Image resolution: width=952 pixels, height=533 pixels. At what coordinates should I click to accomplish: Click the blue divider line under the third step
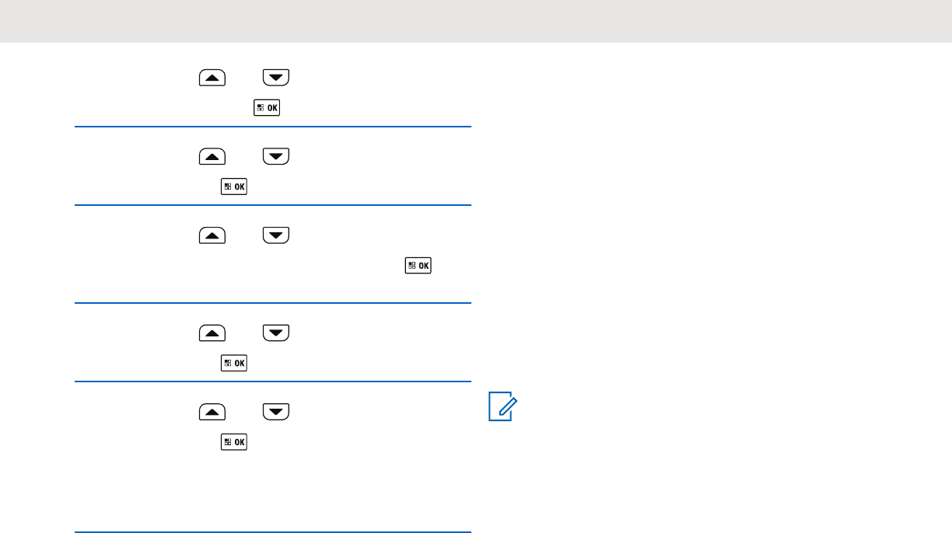pos(273,303)
